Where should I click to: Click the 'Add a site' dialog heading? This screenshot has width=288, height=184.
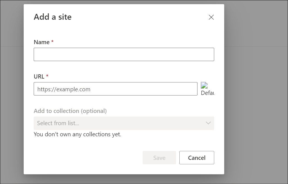(x=53, y=17)
